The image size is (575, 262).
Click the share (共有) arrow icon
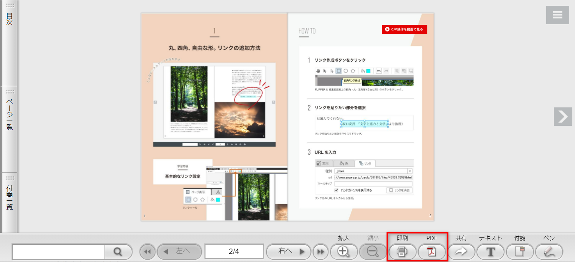click(461, 252)
